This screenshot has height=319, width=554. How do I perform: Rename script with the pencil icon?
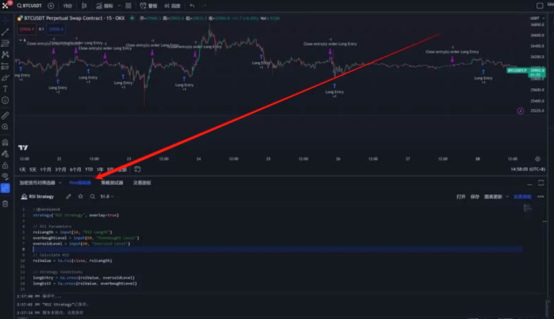(69, 196)
